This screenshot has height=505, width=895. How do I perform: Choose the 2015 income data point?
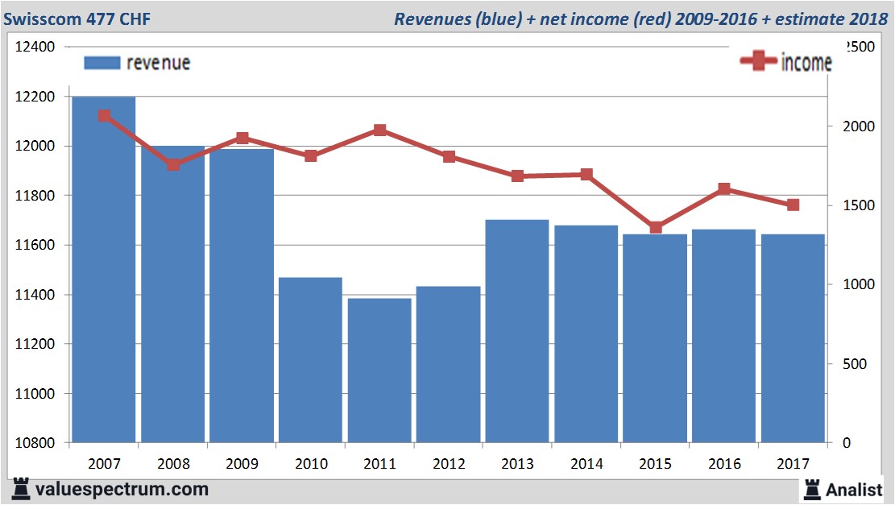(x=655, y=228)
